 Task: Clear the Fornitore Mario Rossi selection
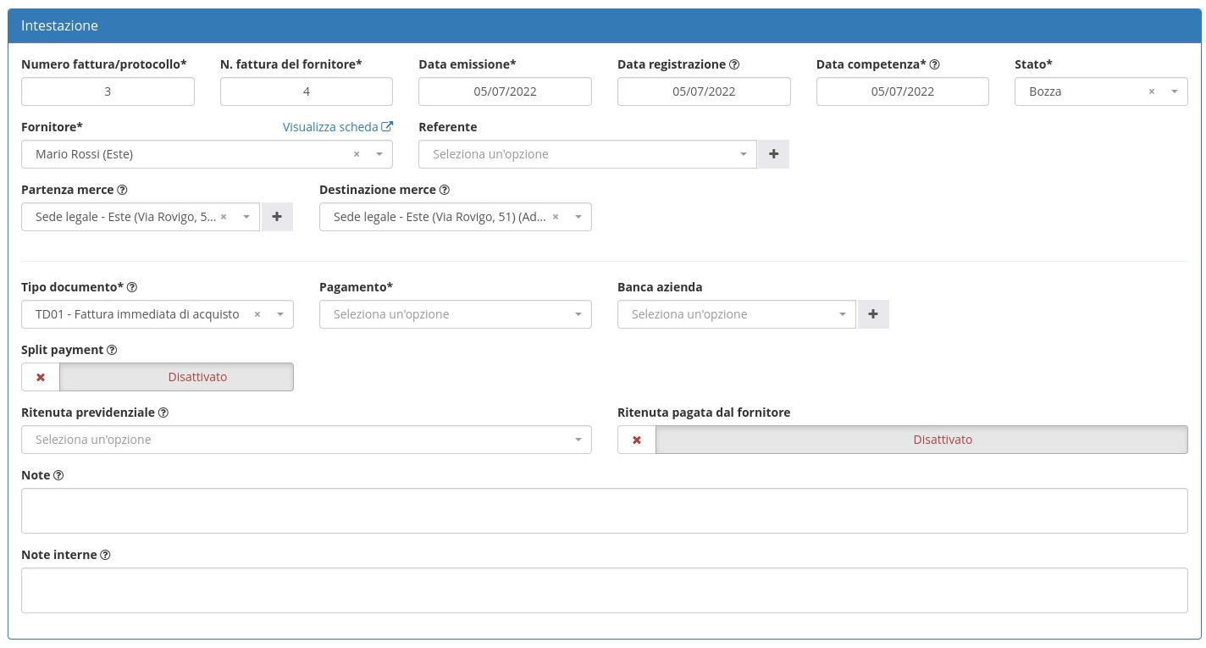[357, 154]
